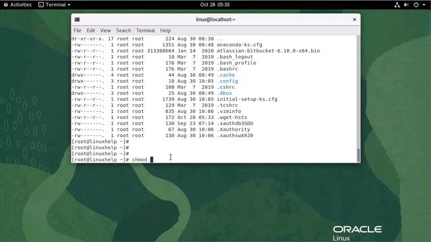Click the .bashrc entry
431x242 pixels.
[x=228, y=69]
